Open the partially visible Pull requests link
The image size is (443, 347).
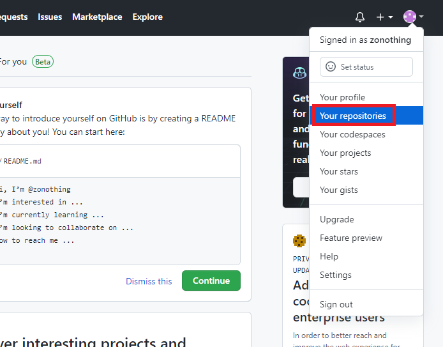[x=14, y=17]
